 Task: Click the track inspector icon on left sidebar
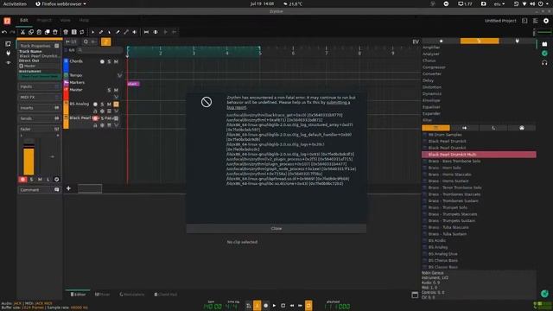[x=8, y=44]
